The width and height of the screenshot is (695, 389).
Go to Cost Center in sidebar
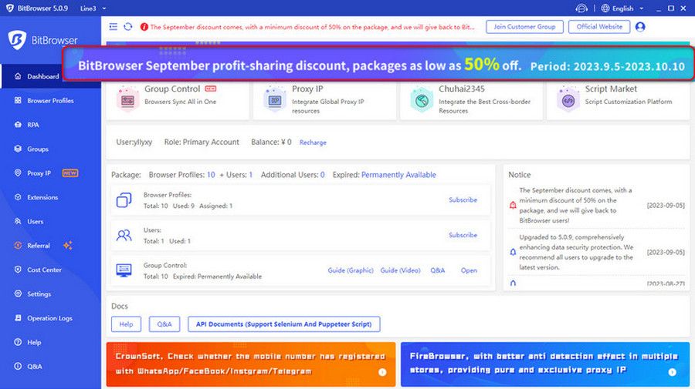tap(44, 270)
